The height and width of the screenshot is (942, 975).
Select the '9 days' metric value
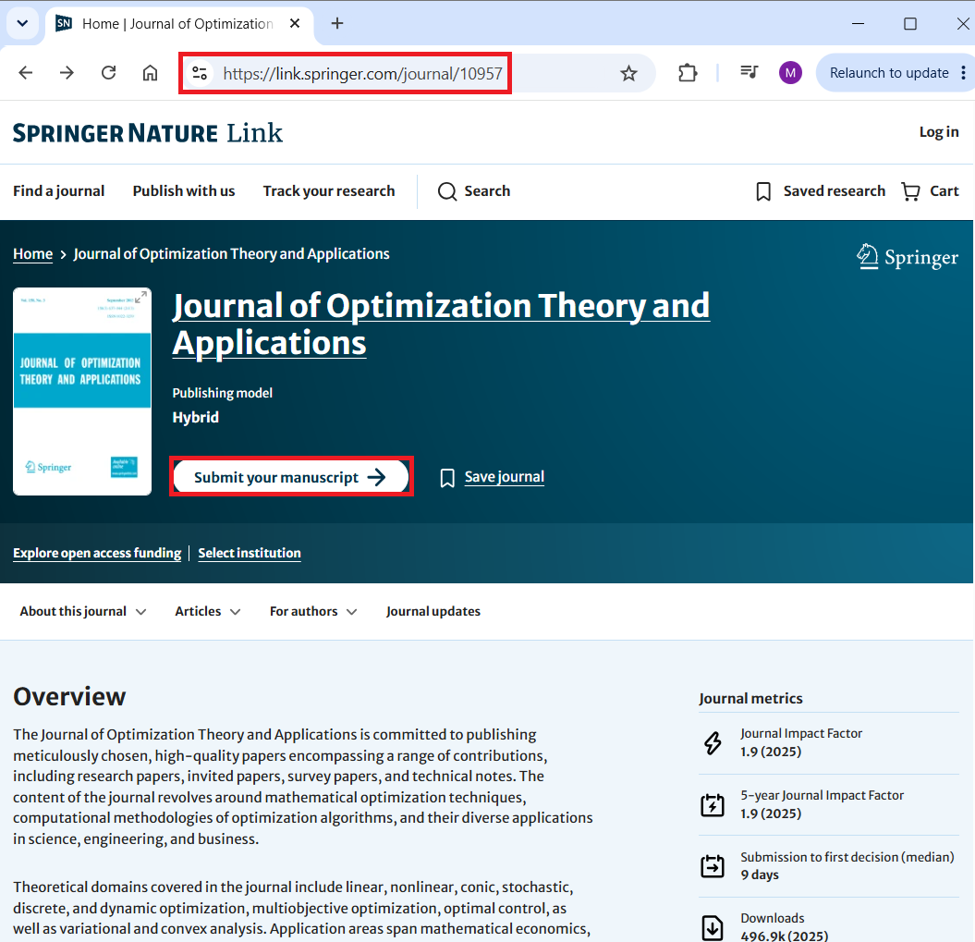pos(760,875)
